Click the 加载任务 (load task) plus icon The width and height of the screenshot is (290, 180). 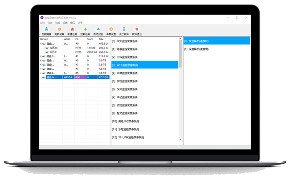(x=85, y=30)
